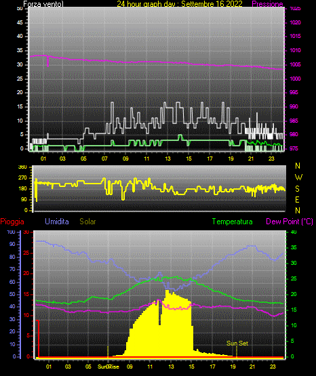316x376 pixels.
Task: Click the blue Umidita legend label
Action: [x=57, y=222]
